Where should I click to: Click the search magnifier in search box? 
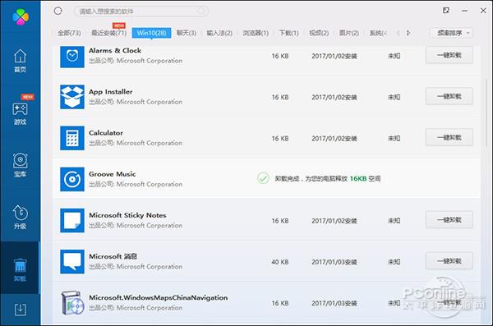point(202,11)
